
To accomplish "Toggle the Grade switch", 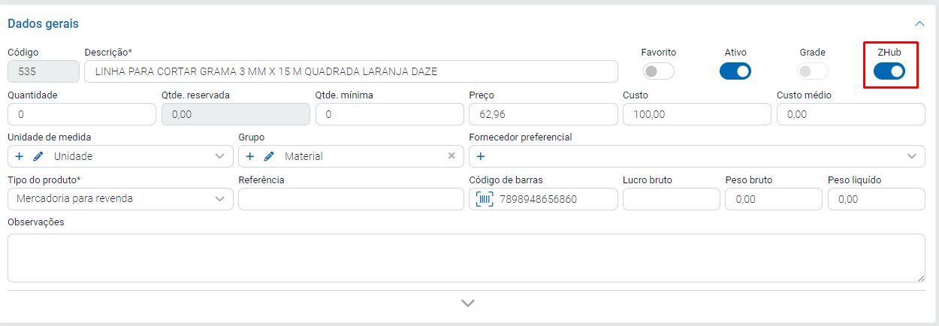I will tap(812, 71).
